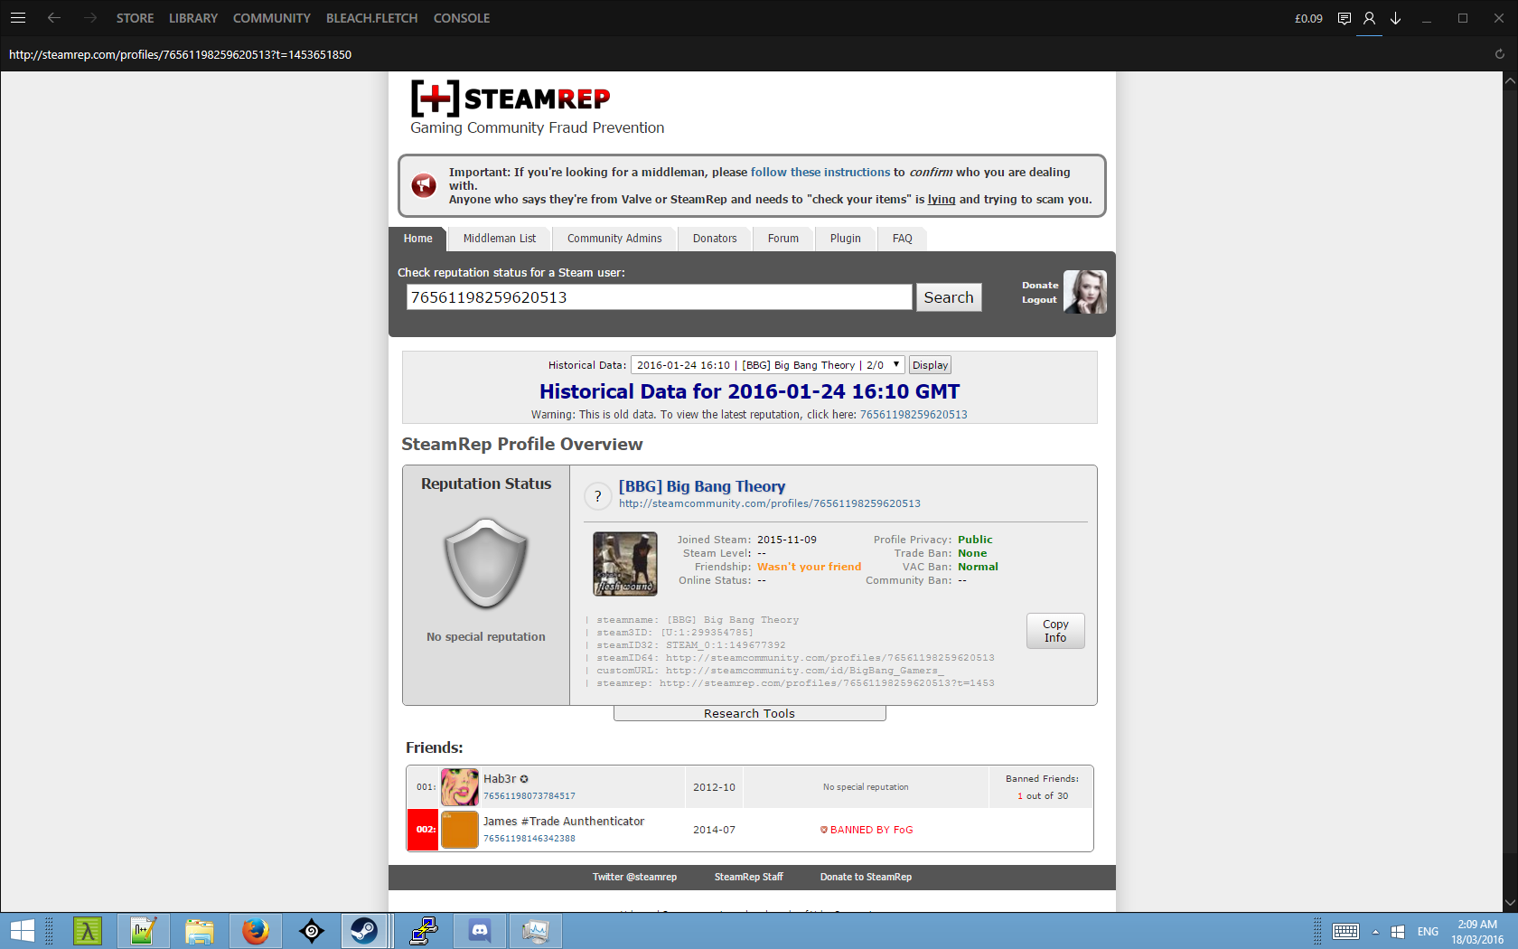Expand the Historical Data dropdown
This screenshot has height=949, width=1518.
tap(767, 365)
